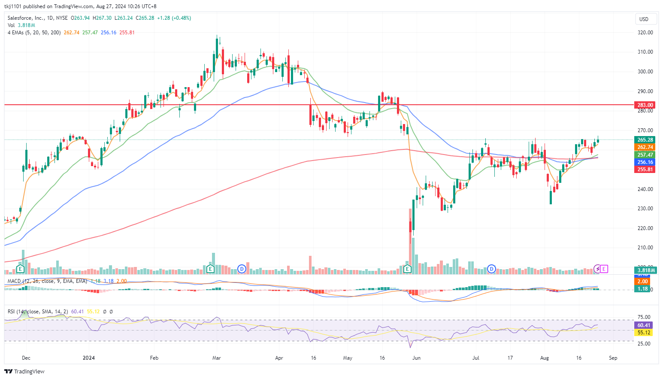Viewport: 663px width, 379px height.
Task: Click the orange 262.74 EMA price label
Action: click(x=645, y=147)
